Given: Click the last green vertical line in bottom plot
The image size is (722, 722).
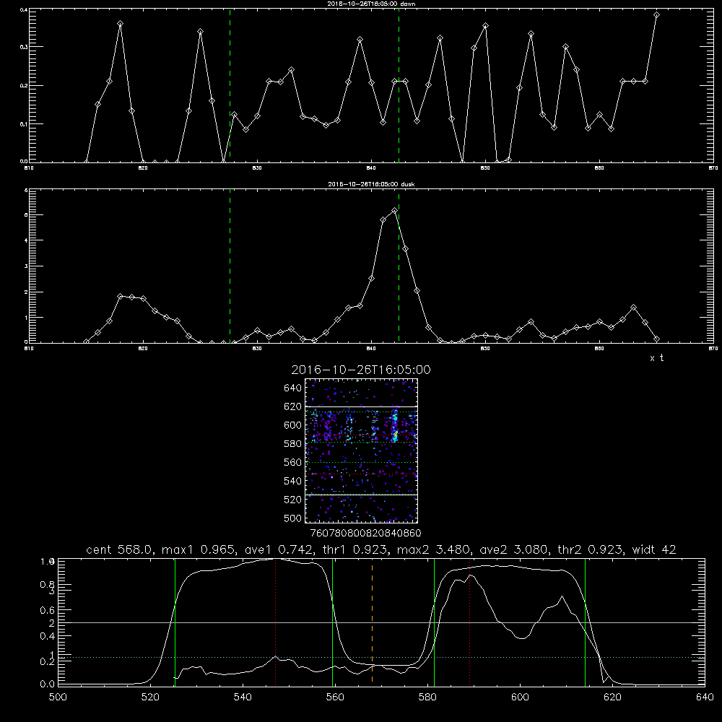Looking at the screenshot, I should pos(586,622).
